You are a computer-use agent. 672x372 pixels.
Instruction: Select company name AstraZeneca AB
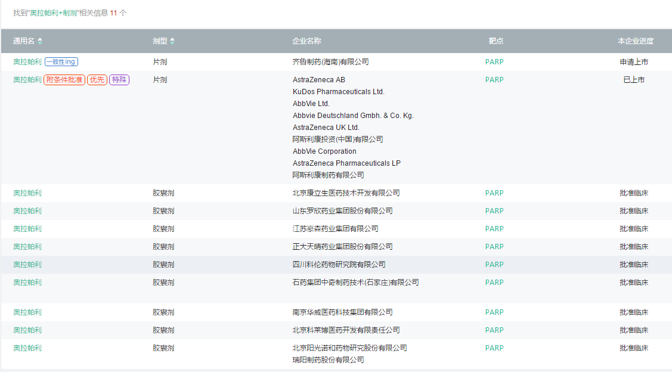319,80
